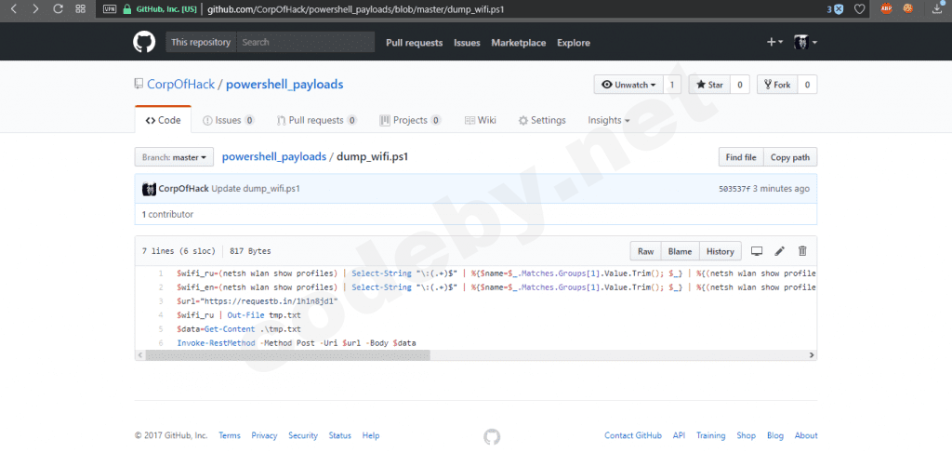952x453 pixels.
Task: Open the browser downloads icon
Action: tap(937, 8)
